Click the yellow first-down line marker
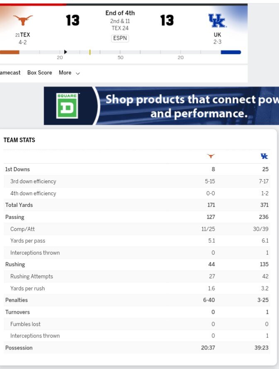The width and height of the screenshot is (279, 369). pyautogui.click(x=90, y=52)
